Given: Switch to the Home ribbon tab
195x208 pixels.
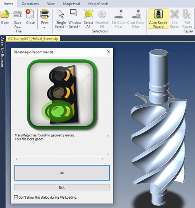Looking at the screenshot, I should click(8, 4).
